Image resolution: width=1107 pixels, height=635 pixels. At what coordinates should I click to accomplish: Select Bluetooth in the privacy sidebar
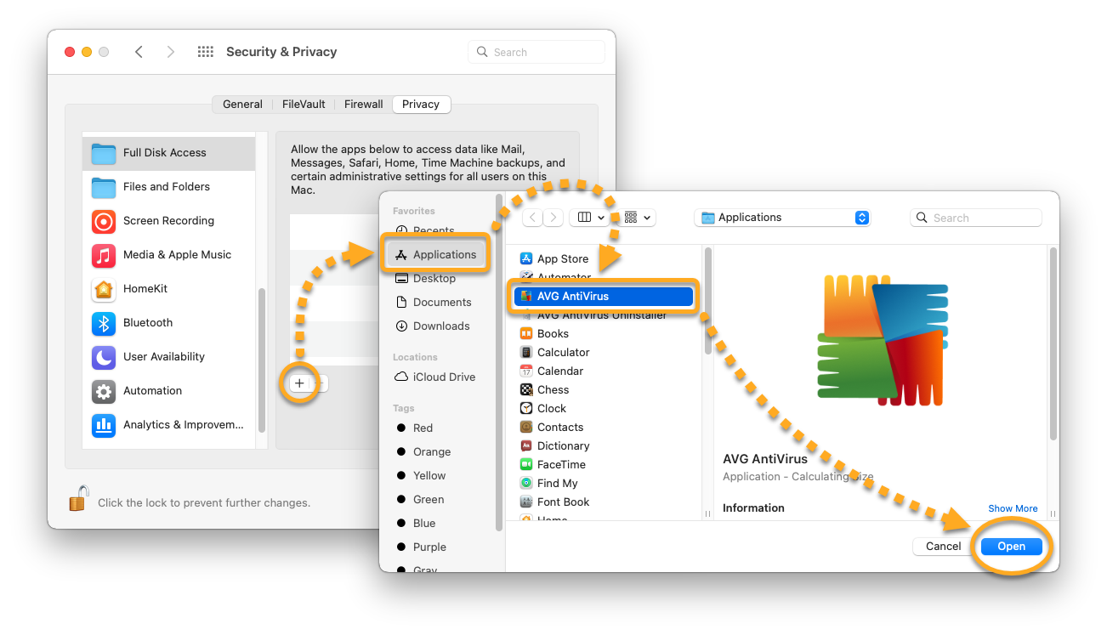point(147,323)
